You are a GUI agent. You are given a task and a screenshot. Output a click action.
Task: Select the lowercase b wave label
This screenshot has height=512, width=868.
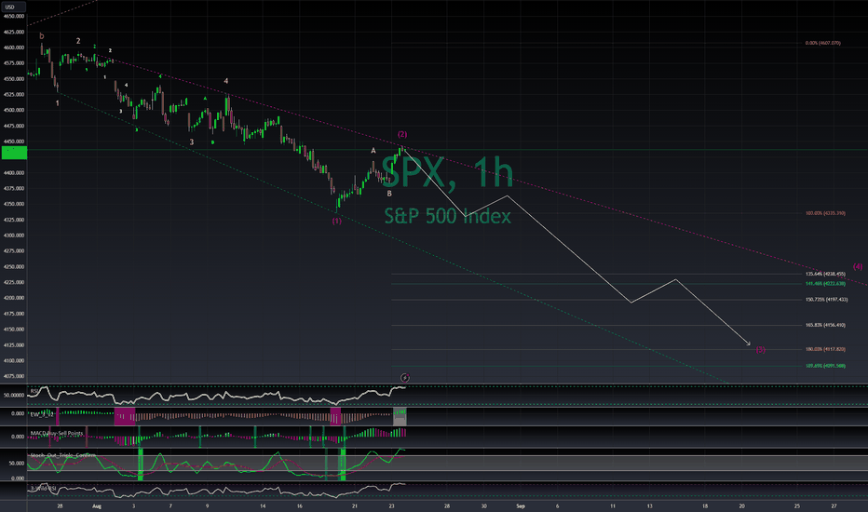[42, 36]
